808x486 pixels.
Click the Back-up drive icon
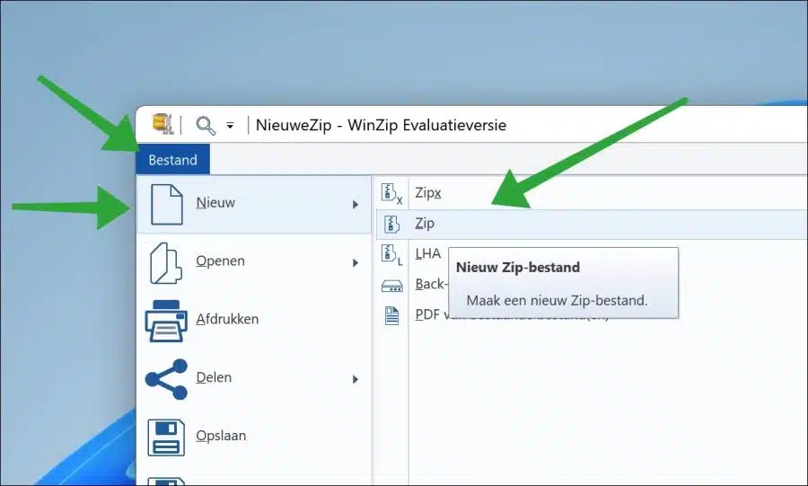(391, 286)
